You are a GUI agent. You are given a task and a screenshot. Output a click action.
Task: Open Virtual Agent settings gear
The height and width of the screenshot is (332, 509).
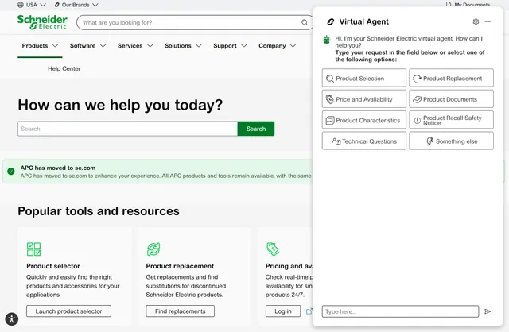click(x=476, y=21)
